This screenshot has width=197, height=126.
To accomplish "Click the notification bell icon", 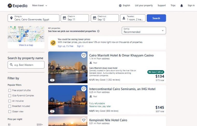I will point(181,5).
